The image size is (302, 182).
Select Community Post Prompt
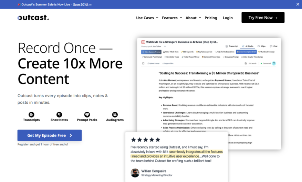(152, 57)
